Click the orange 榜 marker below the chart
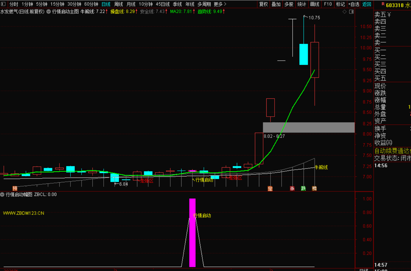 coord(314,189)
